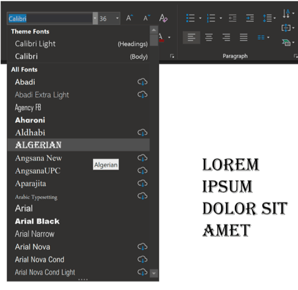Choose the Angsana New font name
Image resolution: width=298 pixels, height=290 pixels.
coord(39,158)
